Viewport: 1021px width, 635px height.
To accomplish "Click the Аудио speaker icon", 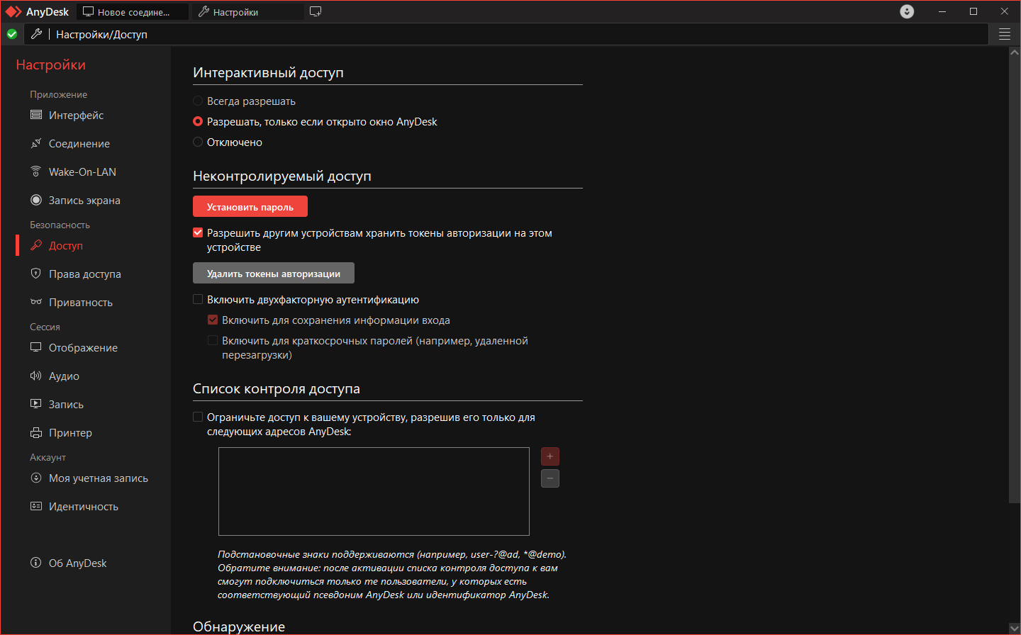I will 36,376.
